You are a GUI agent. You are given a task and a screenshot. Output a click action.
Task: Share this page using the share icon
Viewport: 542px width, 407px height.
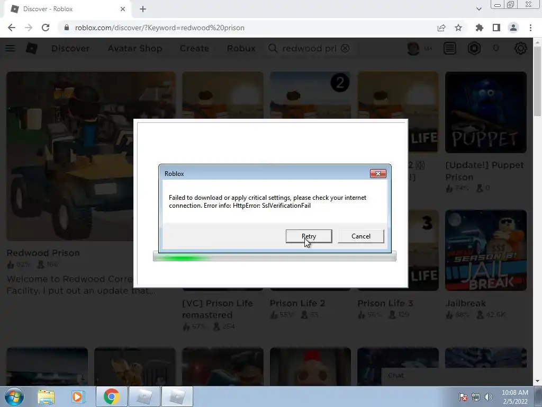pyautogui.click(x=441, y=28)
